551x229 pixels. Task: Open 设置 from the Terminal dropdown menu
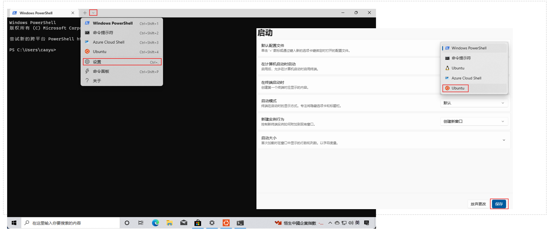point(122,62)
